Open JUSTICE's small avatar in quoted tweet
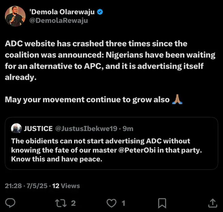 [x=16, y=128]
